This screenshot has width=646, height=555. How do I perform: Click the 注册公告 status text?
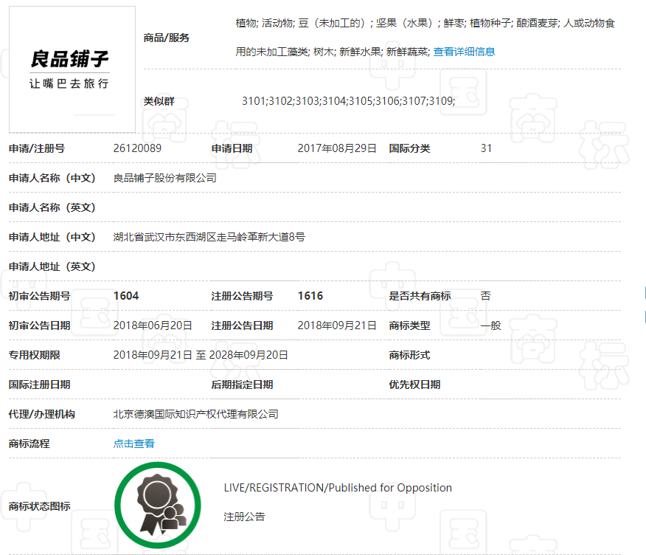pos(244,517)
